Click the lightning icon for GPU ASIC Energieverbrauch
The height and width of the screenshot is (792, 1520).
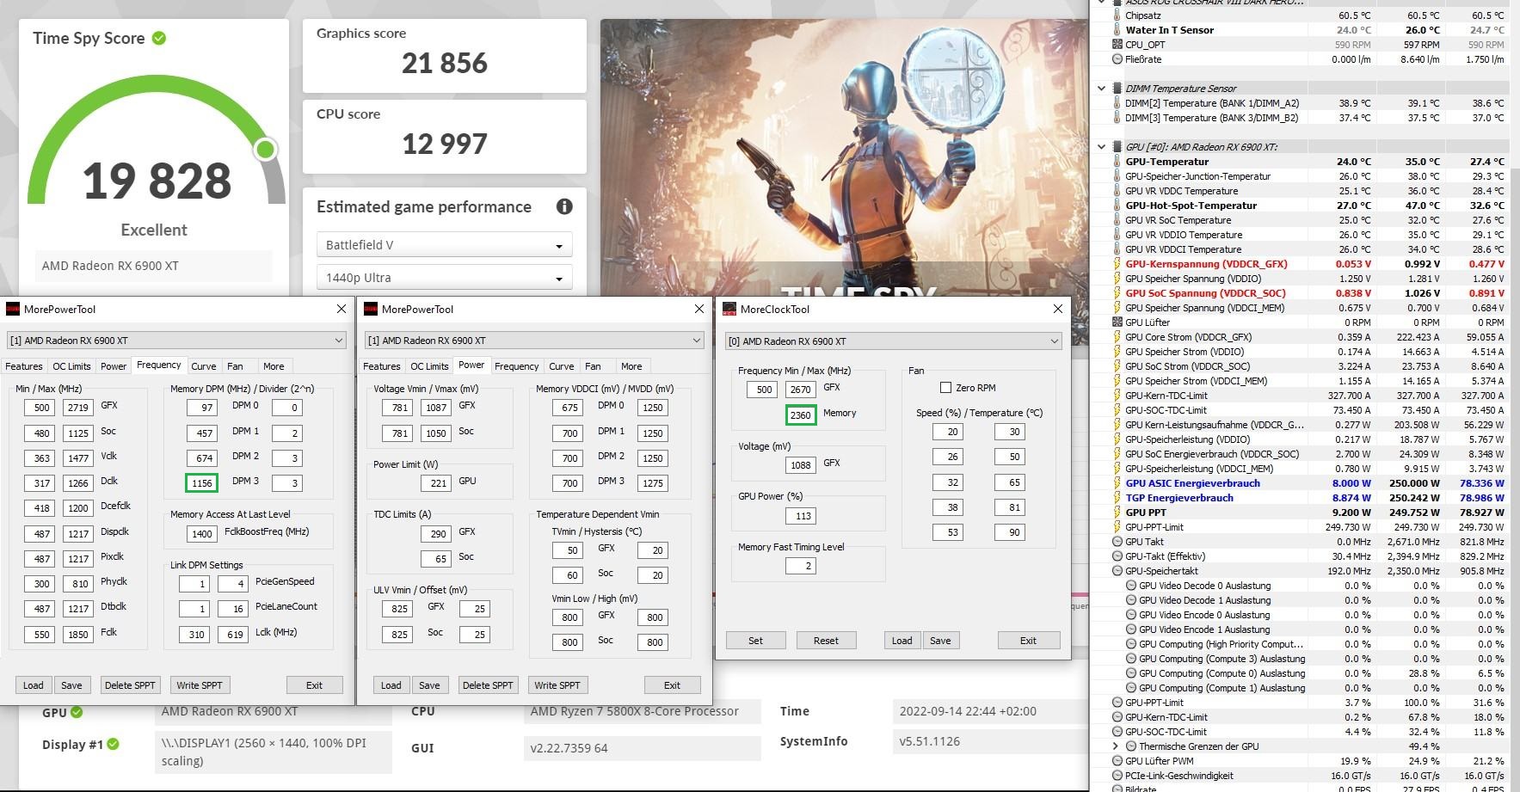pyautogui.click(x=1117, y=483)
